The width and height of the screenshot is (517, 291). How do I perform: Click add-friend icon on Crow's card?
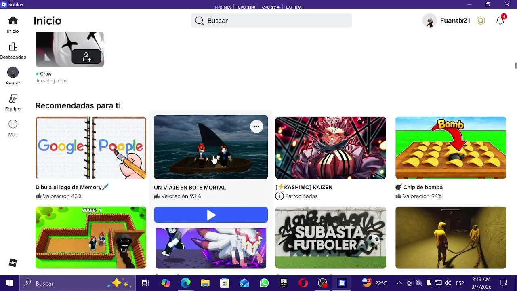(86, 57)
